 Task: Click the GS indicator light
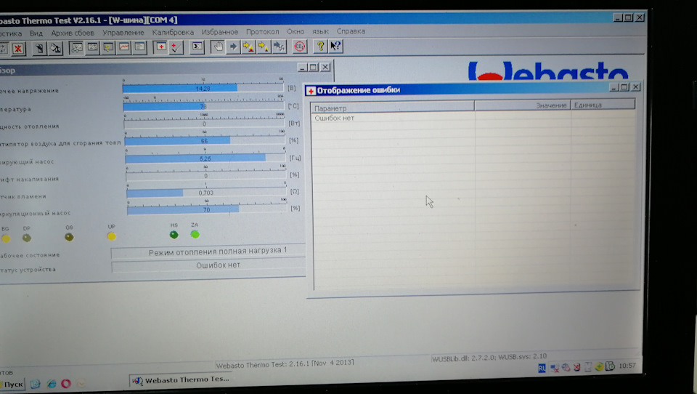point(69,237)
